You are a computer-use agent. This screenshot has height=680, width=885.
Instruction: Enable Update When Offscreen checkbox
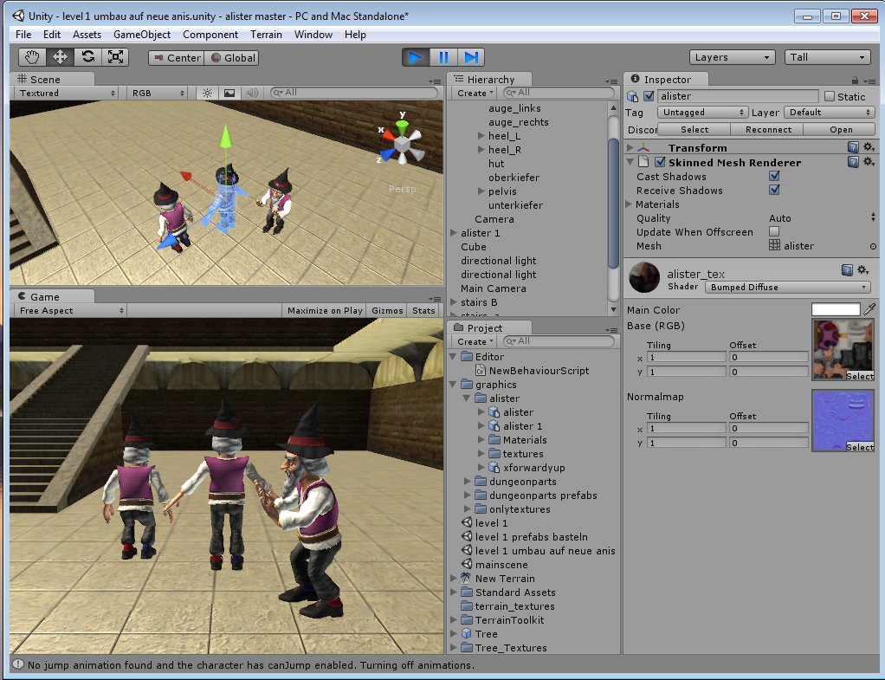[774, 232]
